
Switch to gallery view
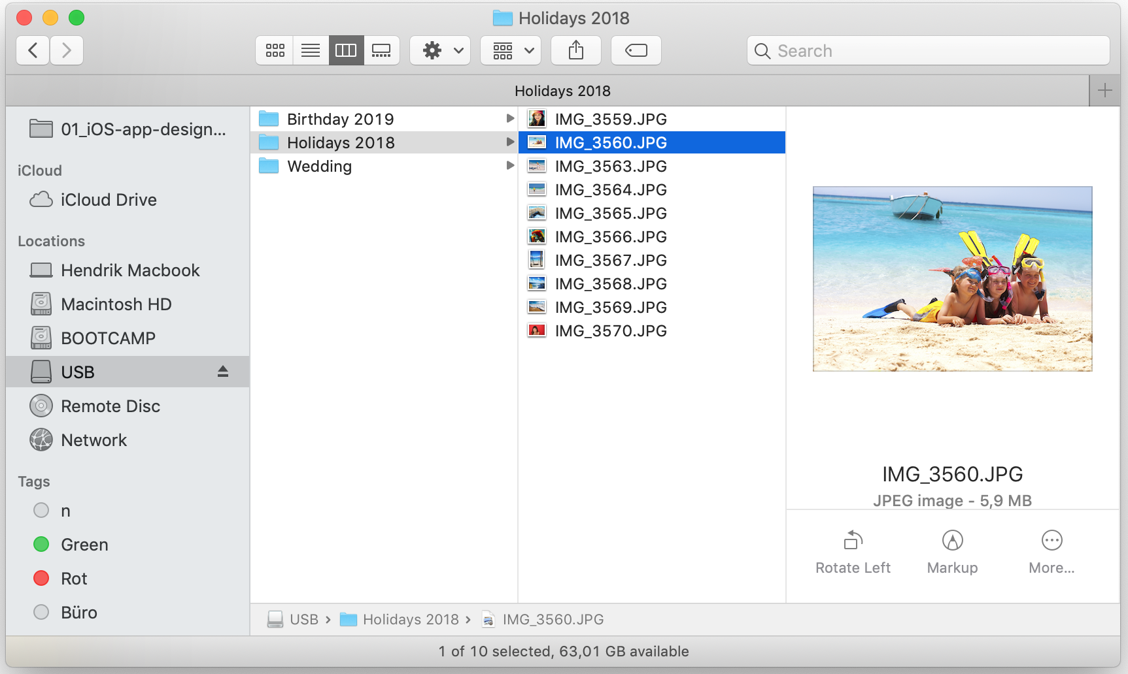pos(381,50)
